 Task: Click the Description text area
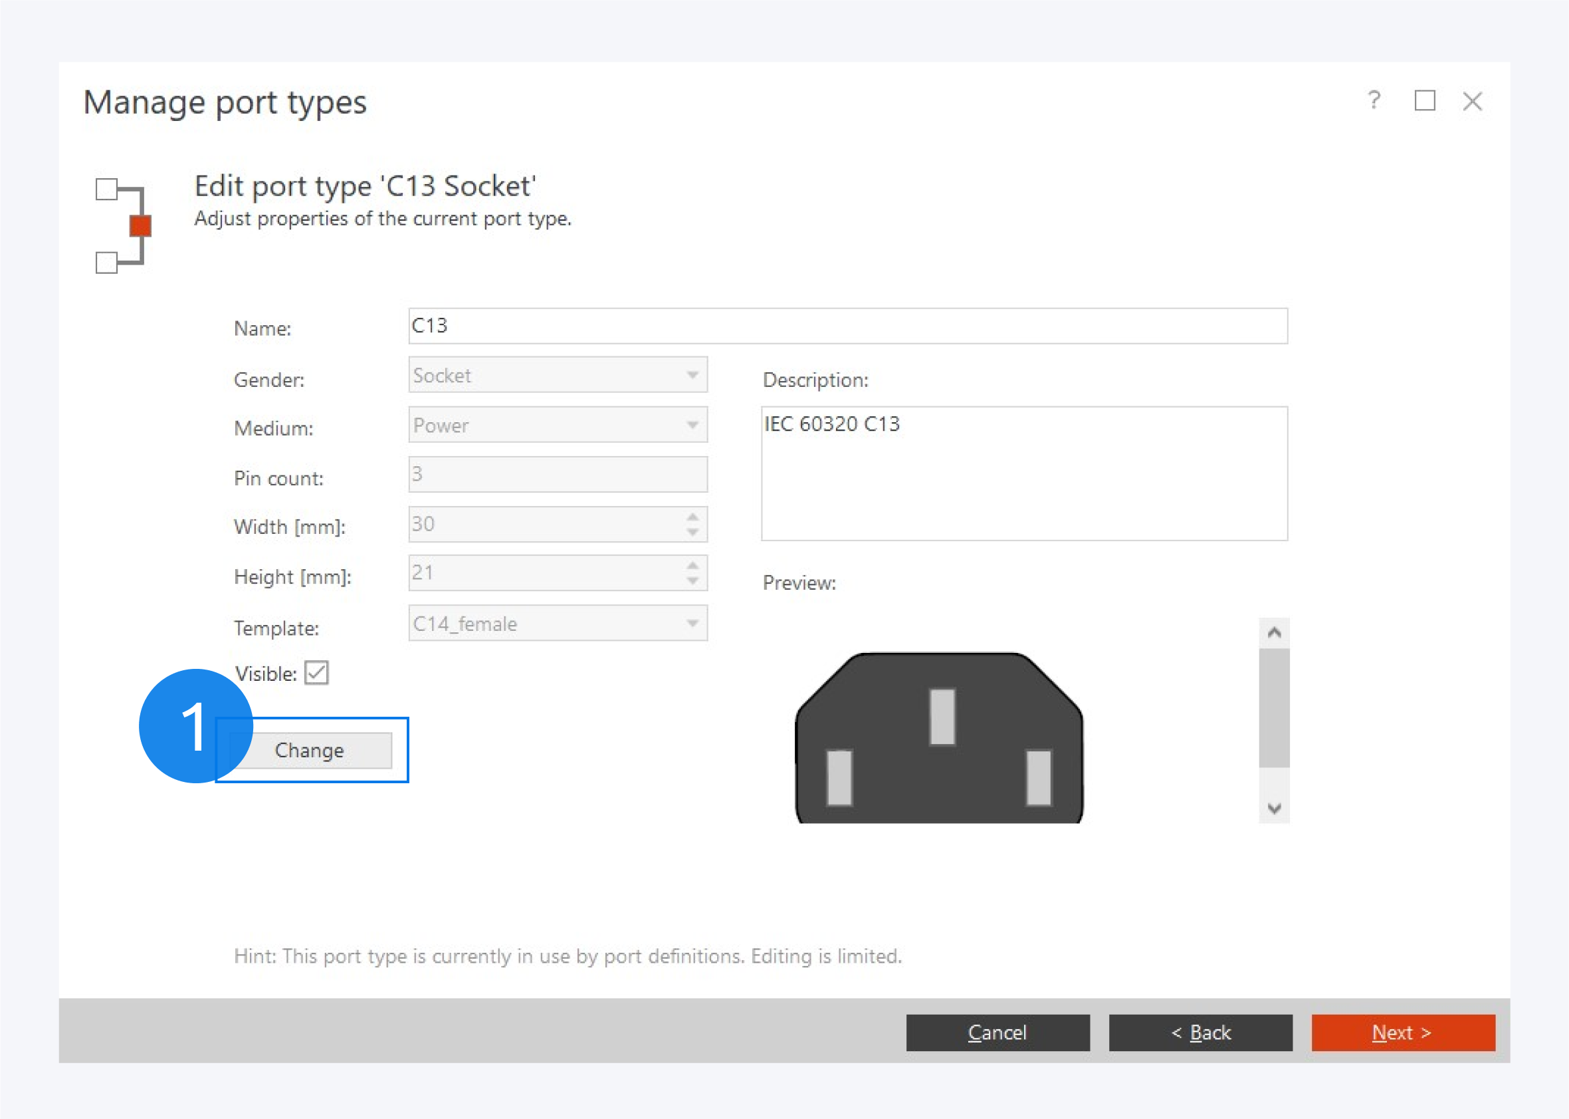pyautogui.click(x=1023, y=474)
